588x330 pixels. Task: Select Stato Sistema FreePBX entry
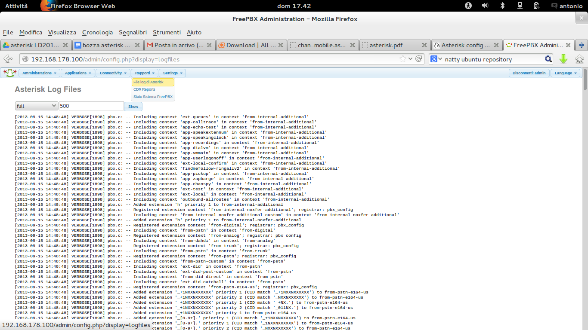pyautogui.click(x=153, y=97)
